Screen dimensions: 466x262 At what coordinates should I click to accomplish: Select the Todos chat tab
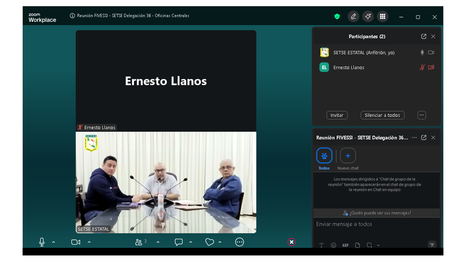[324, 156]
